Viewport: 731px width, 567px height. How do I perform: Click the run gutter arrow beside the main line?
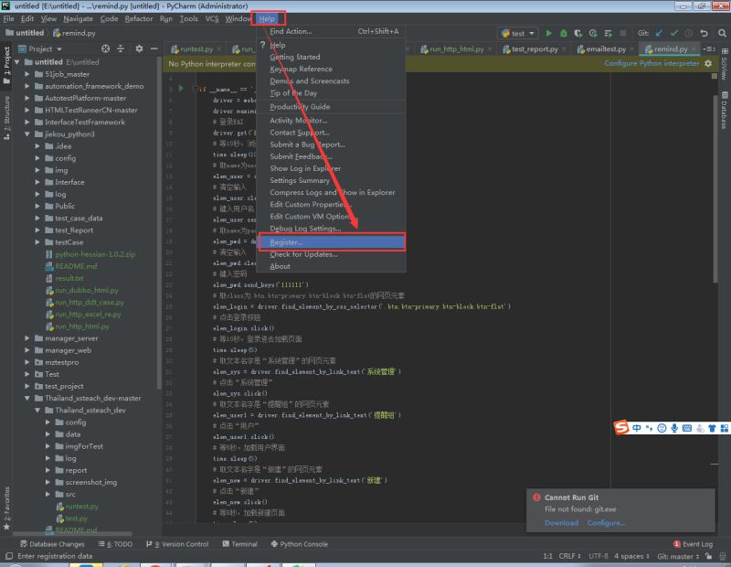point(182,89)
